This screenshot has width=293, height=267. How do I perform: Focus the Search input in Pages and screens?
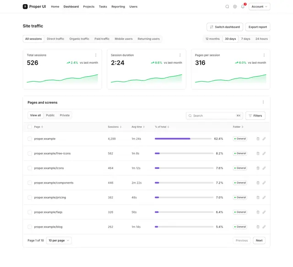click(x=215, y=116)
